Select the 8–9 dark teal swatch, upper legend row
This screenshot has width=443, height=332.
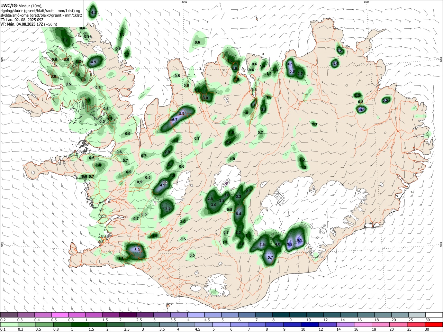point(281,315)
